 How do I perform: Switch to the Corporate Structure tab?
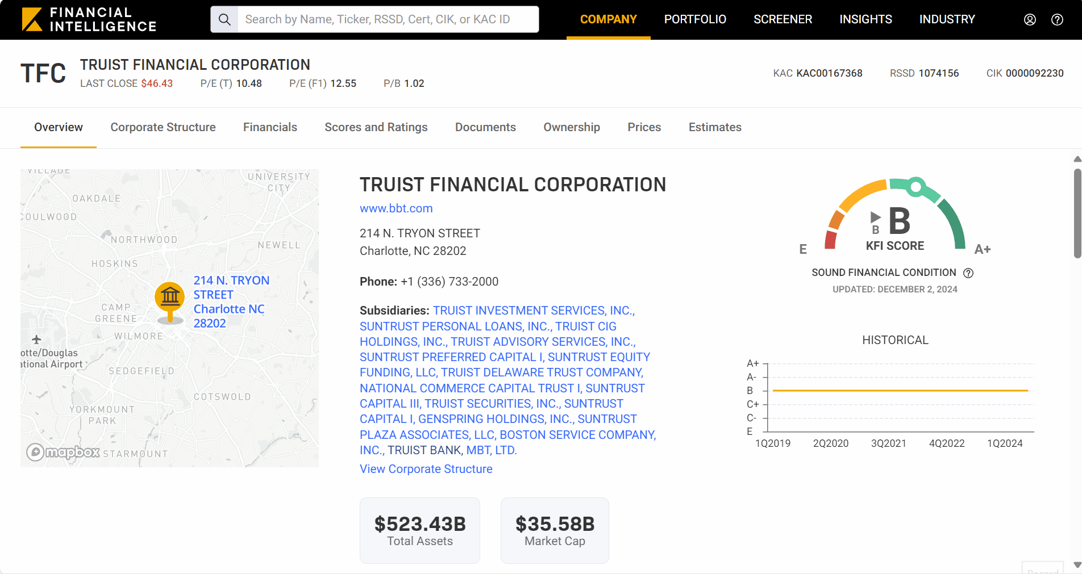pos(163,127)
